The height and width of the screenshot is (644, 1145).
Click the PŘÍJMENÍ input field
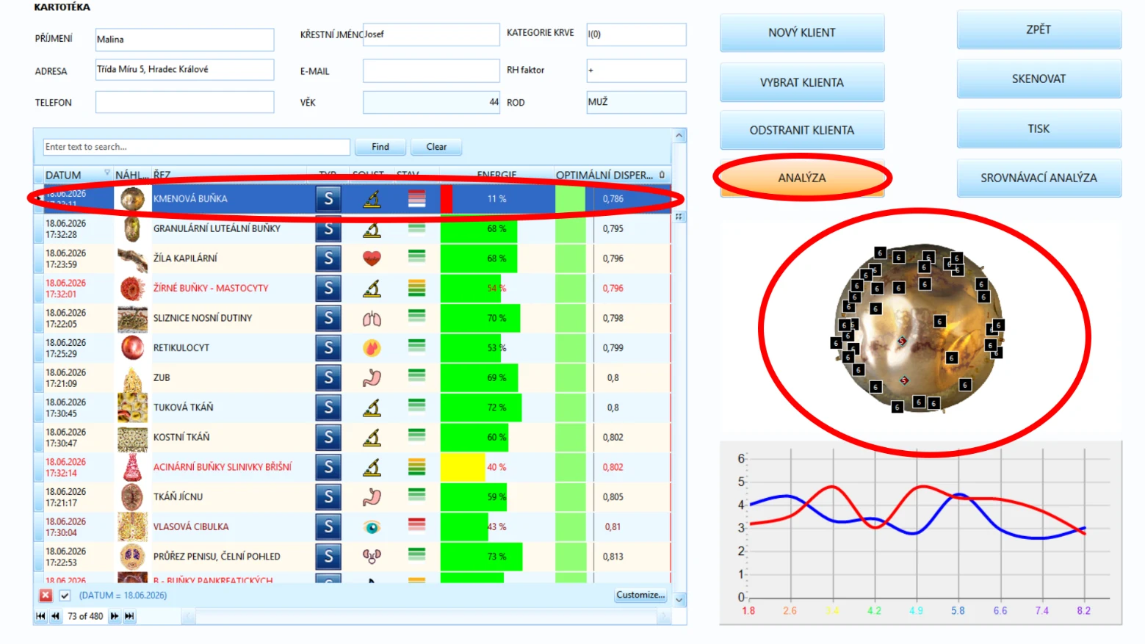[x=184, y=40]
